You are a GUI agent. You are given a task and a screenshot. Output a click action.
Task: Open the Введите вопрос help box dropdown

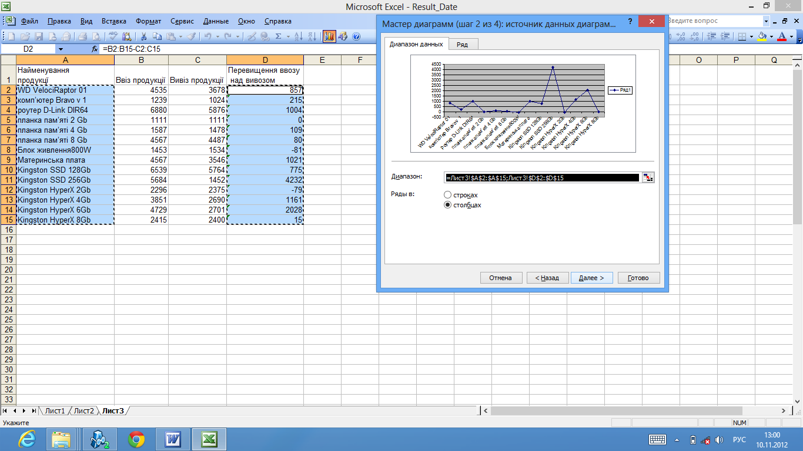pos(766,21)
